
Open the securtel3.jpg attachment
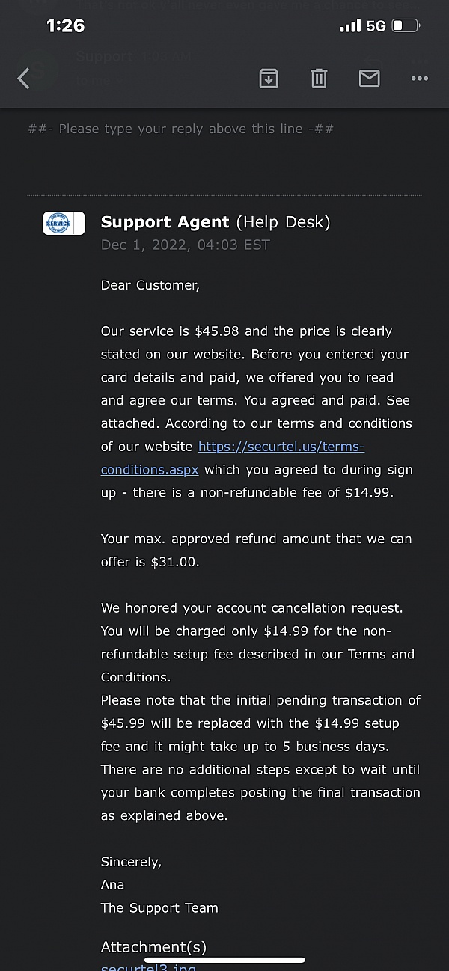(x=148, y=967)
